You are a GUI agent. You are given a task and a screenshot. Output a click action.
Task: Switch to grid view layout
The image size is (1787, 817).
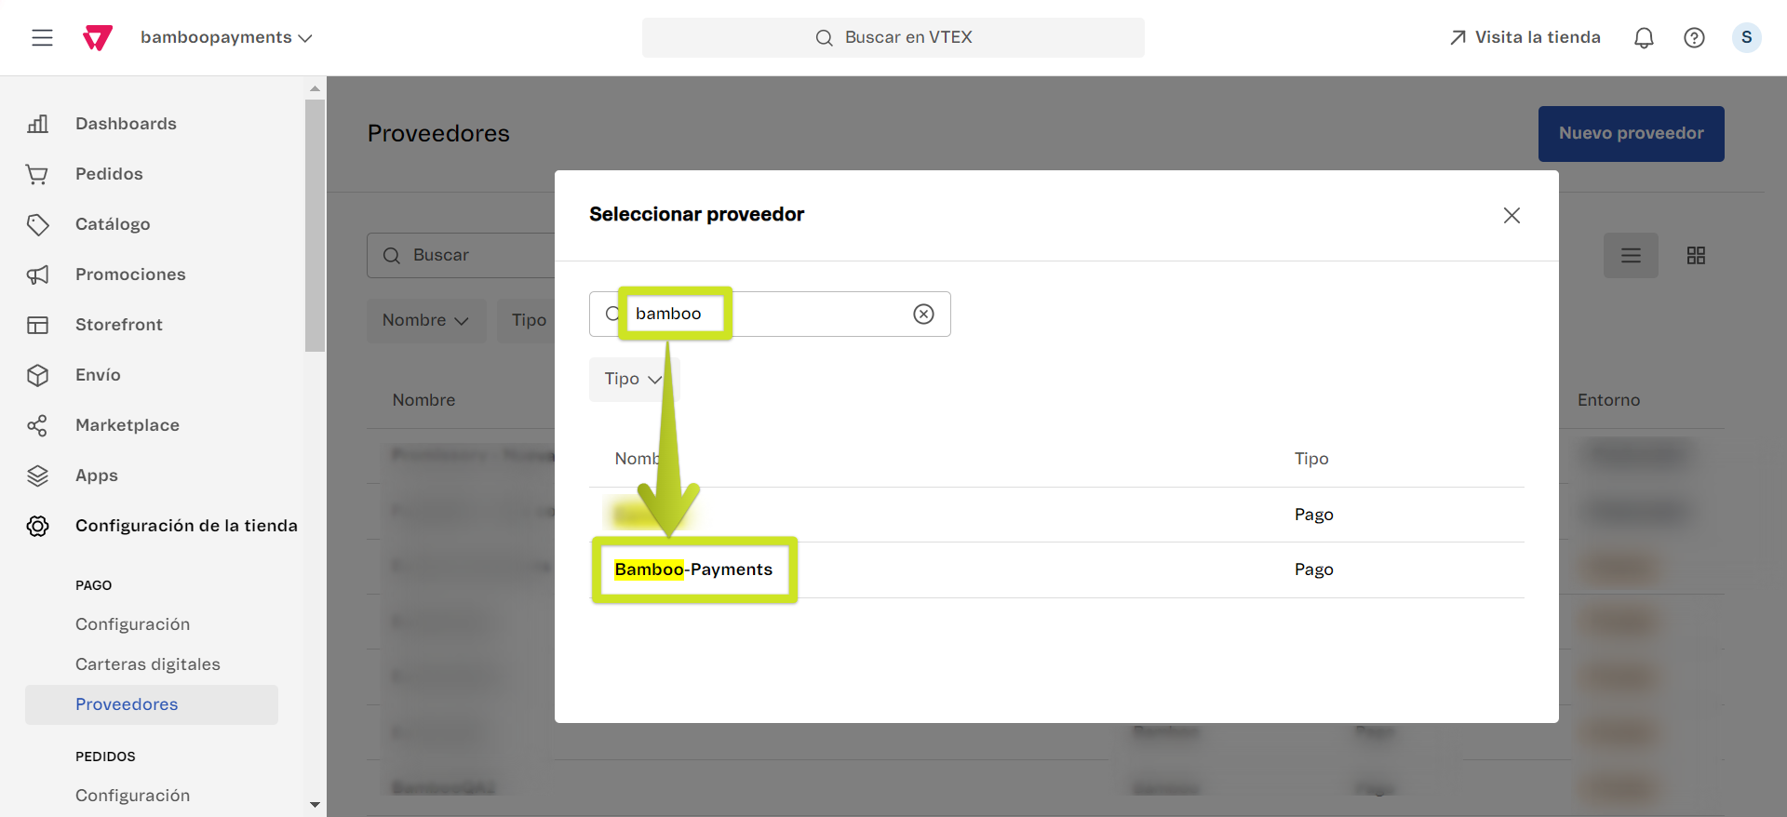[x=1696, y=255]
